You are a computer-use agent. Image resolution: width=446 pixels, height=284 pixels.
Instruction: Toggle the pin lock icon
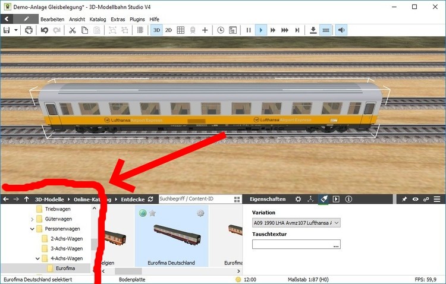(404, 199)
